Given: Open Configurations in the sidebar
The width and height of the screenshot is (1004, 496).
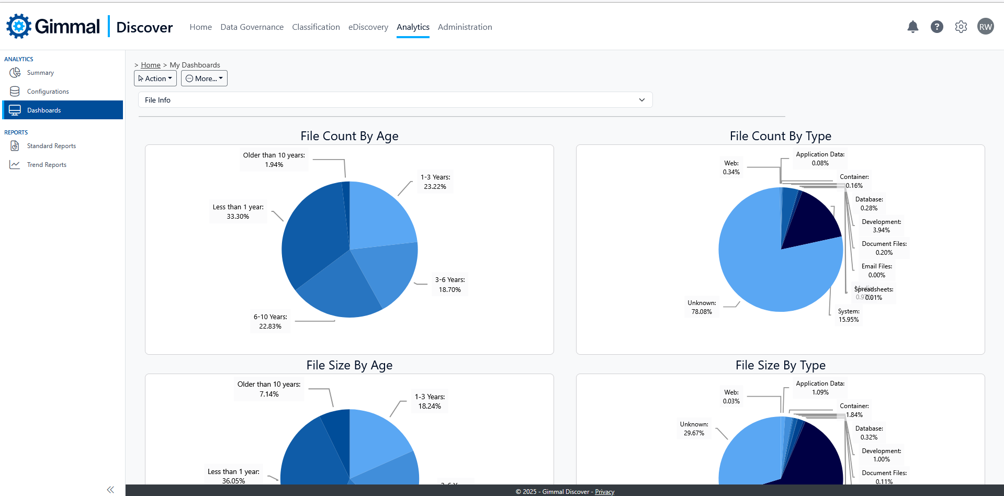Looking at the screenshot, I should point(48,92).
